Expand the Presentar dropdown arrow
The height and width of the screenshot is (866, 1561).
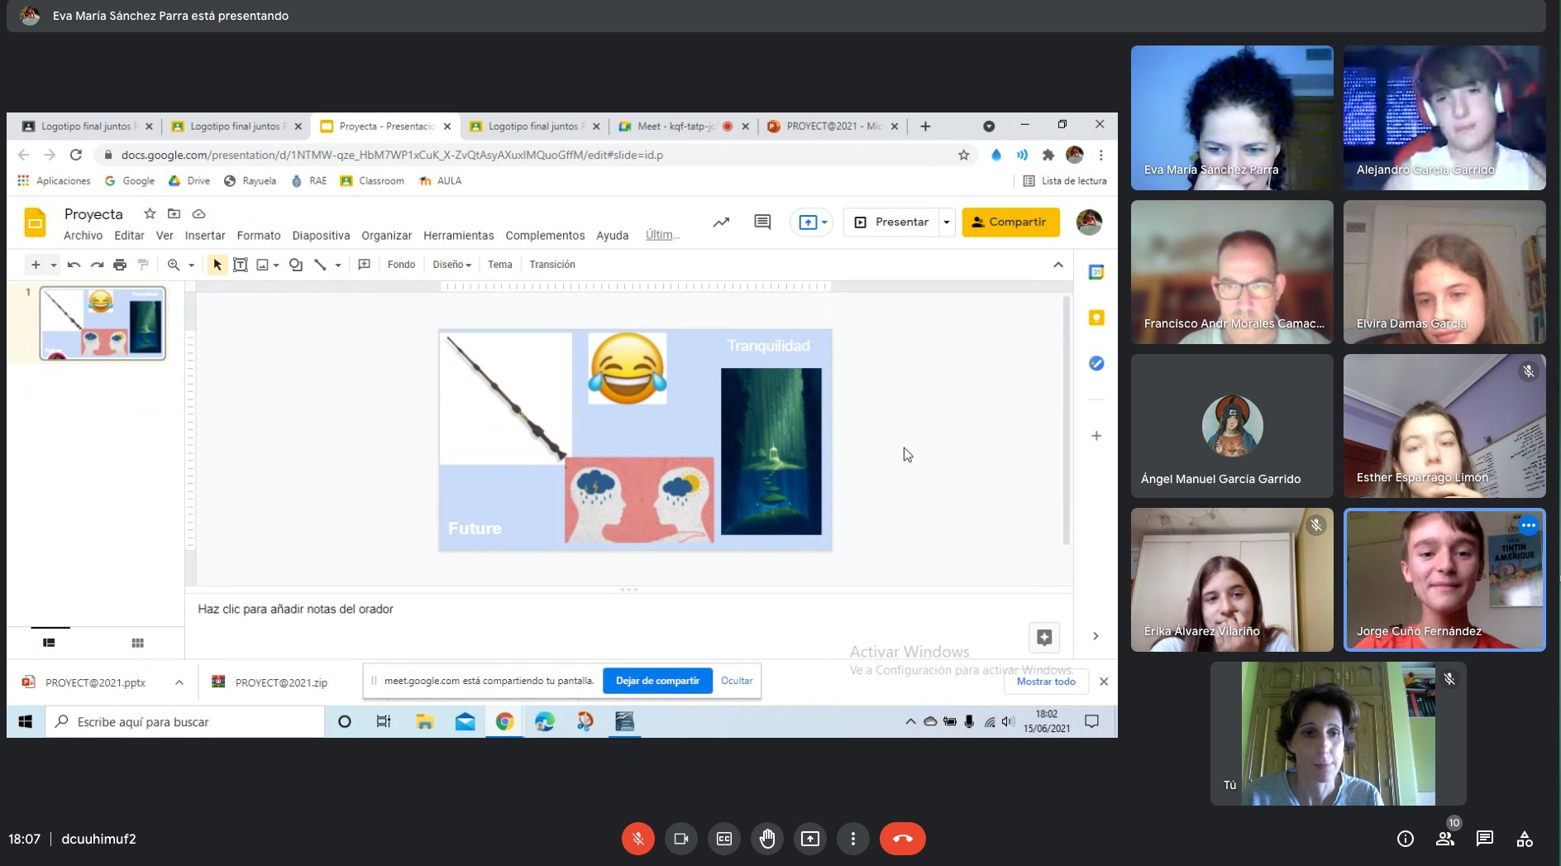point(947,222)
